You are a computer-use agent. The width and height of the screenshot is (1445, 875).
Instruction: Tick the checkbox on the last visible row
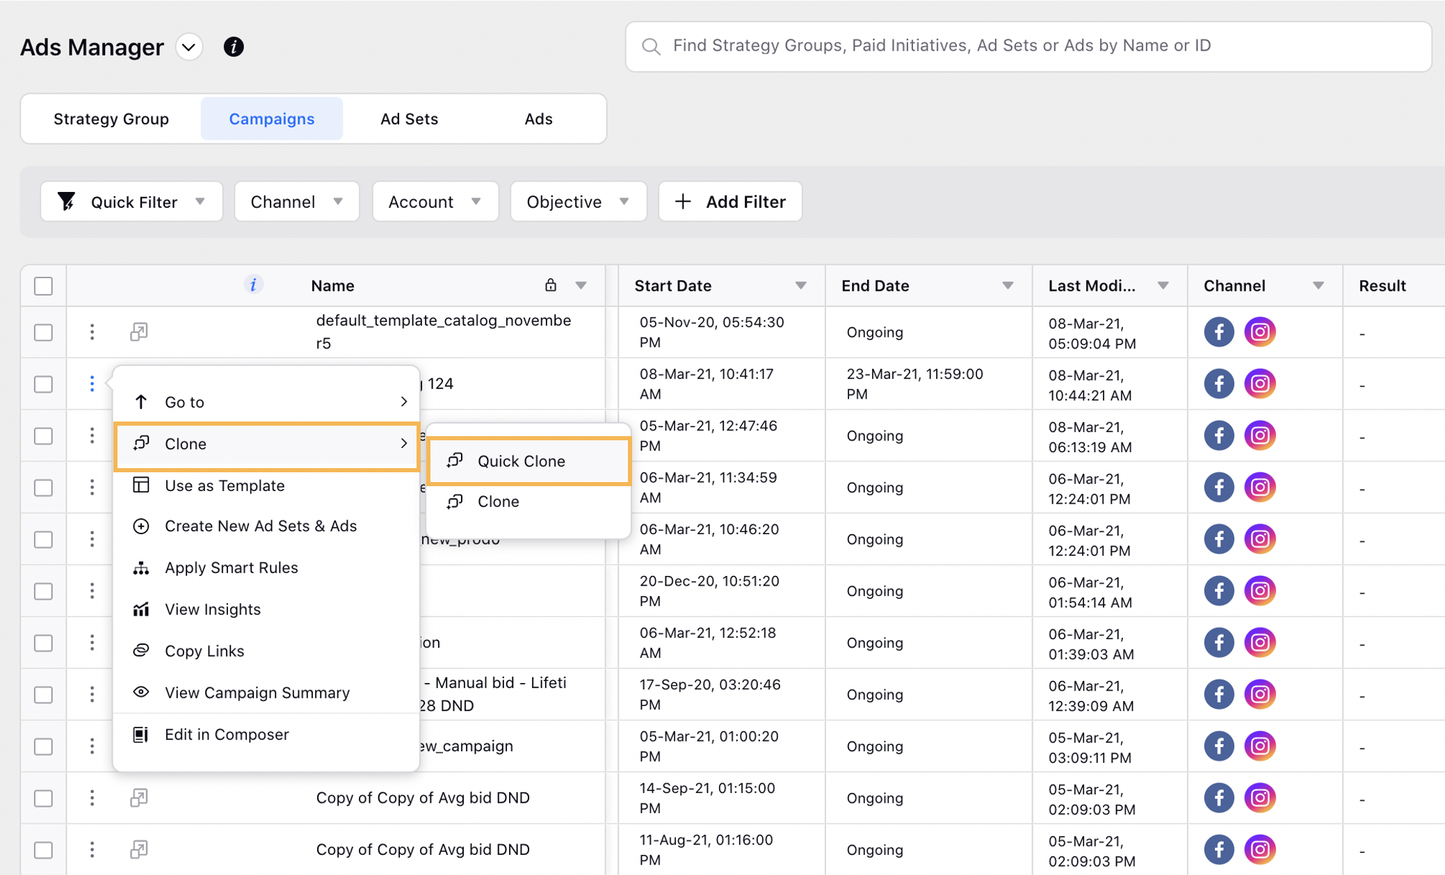click(x=42, y=849)
